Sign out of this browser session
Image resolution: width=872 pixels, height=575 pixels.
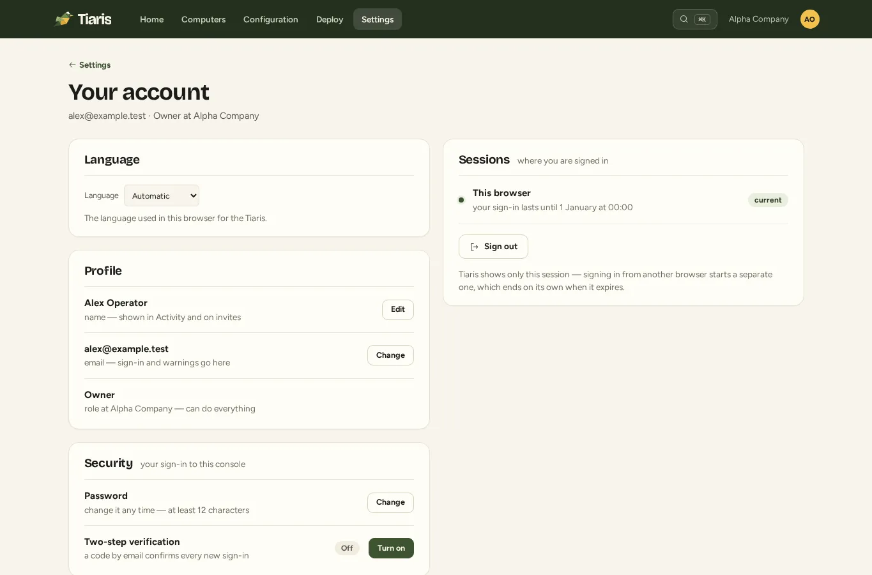[493, 247]
